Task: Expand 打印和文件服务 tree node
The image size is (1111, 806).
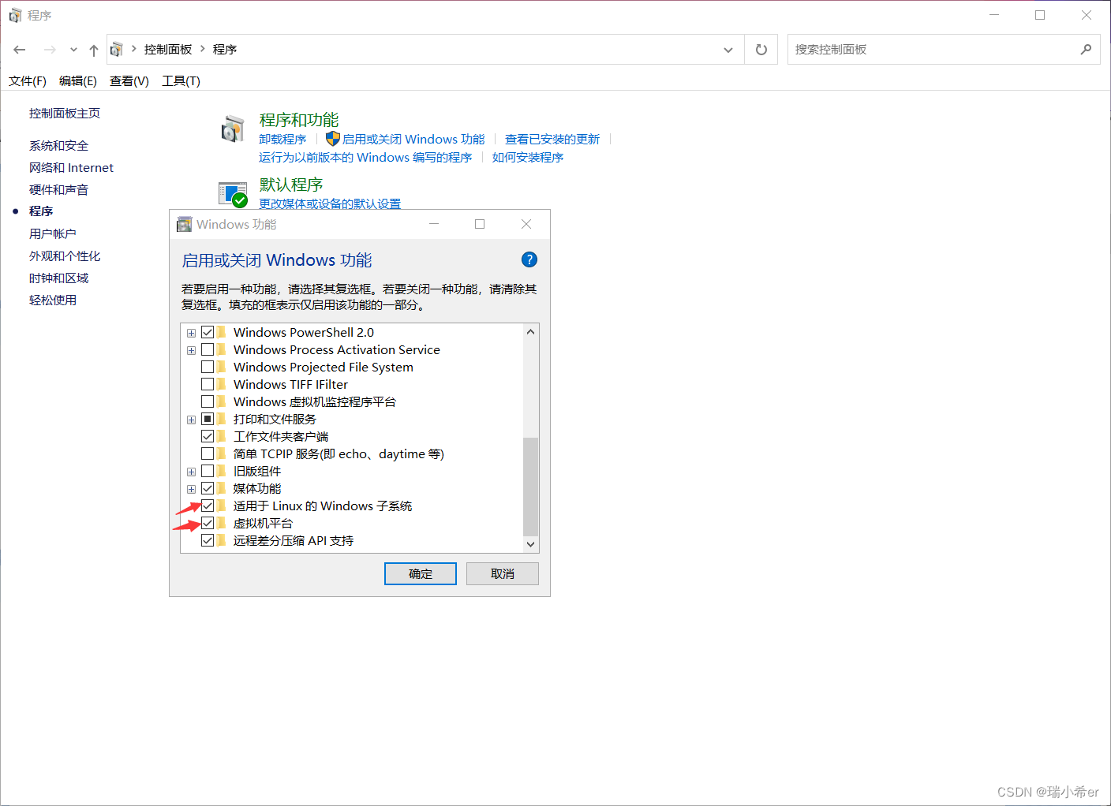Action: [191, 420]
